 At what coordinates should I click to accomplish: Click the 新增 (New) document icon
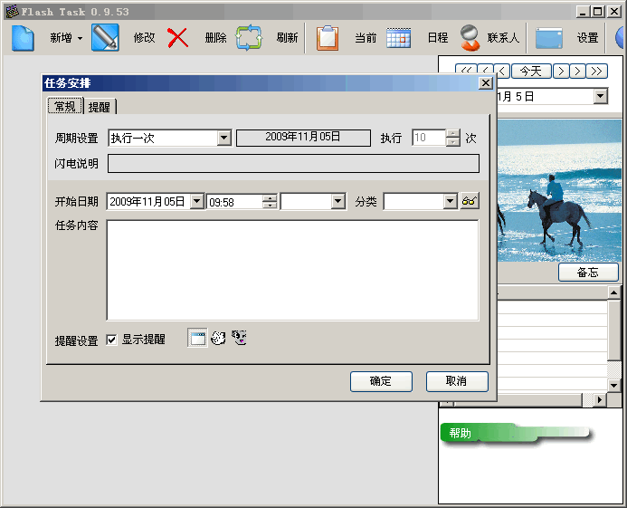[23, 38]
